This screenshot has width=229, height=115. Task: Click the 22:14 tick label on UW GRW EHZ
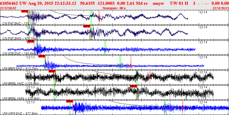203,102
